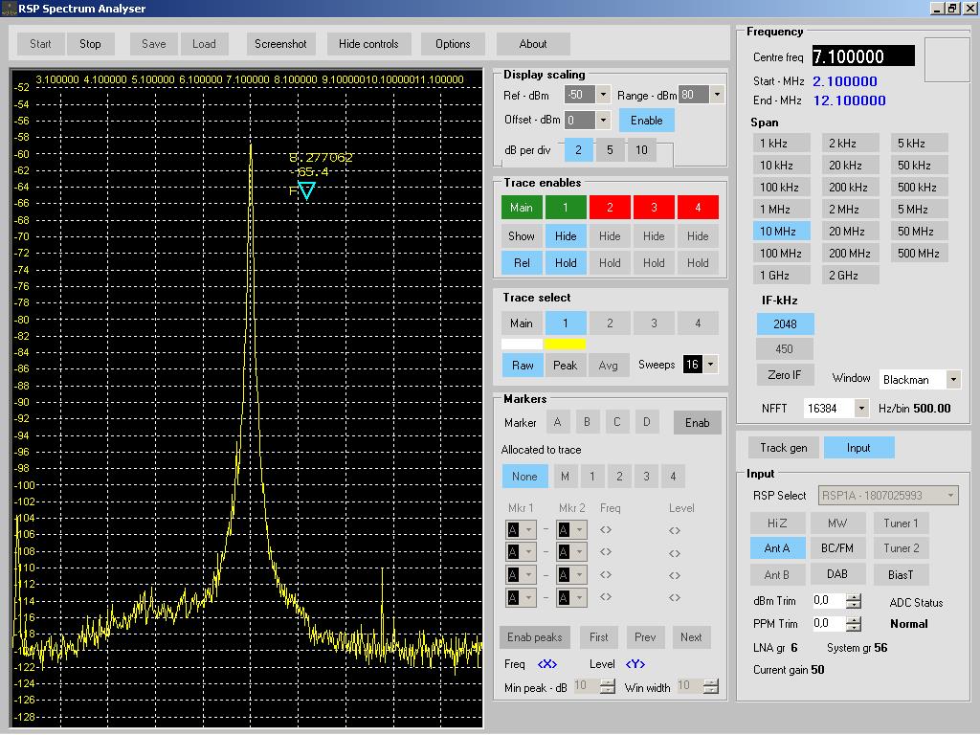Open the Sweeps count dropdown
The height and width of the screenshot is (735, 980).
pos(711,365)
